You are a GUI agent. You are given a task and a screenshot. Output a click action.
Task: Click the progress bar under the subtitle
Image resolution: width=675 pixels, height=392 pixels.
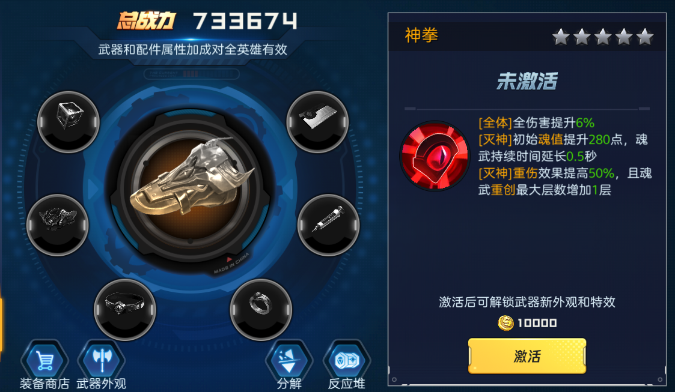(x=191, y=74)
